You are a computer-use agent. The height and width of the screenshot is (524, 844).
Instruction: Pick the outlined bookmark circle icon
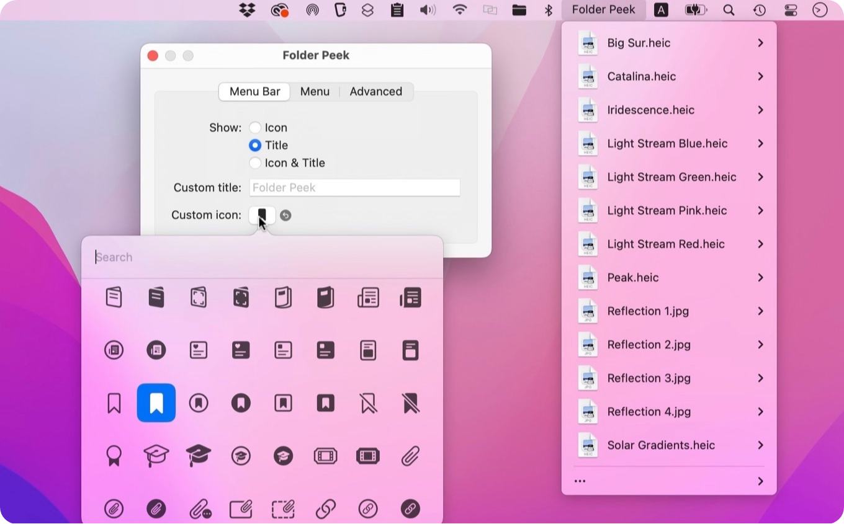(199, 404)
